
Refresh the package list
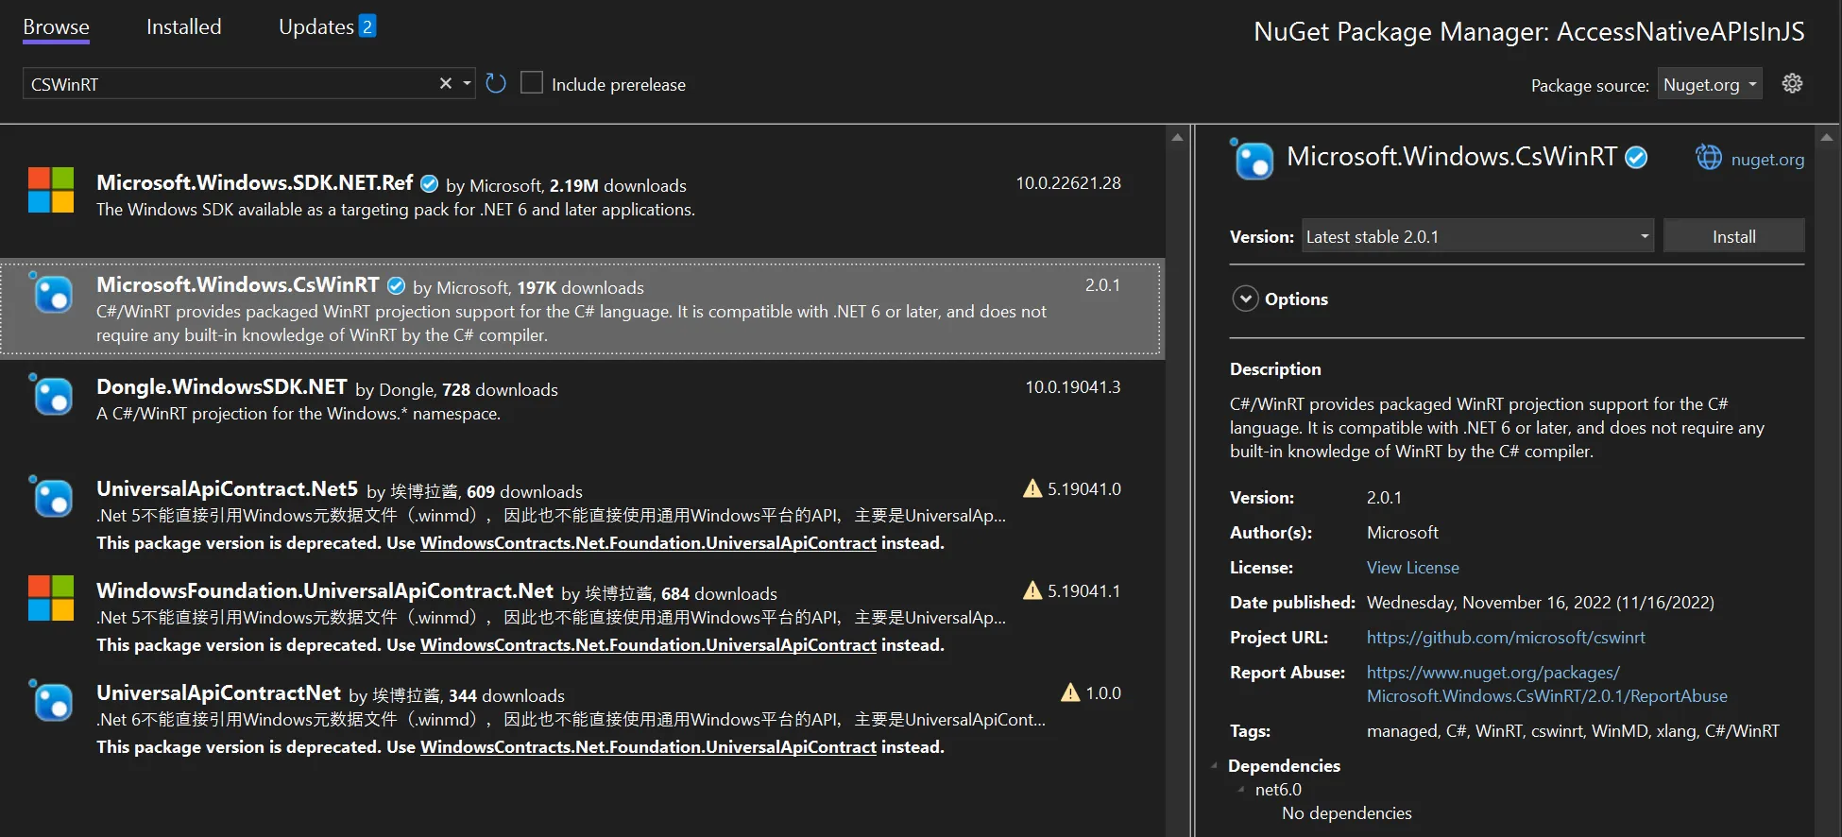pos(496,84)
